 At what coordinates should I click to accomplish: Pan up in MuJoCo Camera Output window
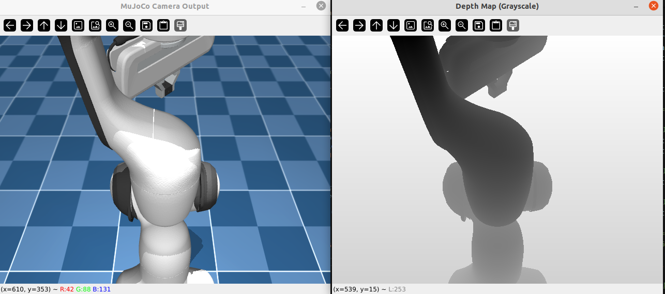(x=44, y=25)
